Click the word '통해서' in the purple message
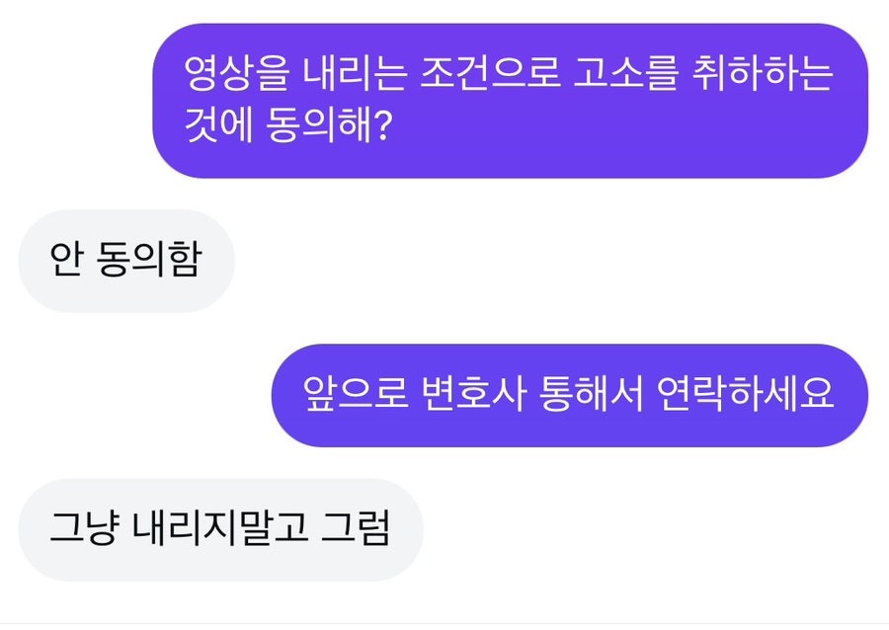Viewport: 889px width, 630px height. 590,395
